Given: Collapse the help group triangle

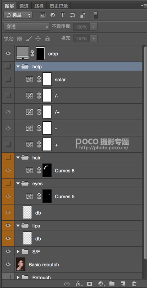Looking at the screenshot, I should click(18, 67).
